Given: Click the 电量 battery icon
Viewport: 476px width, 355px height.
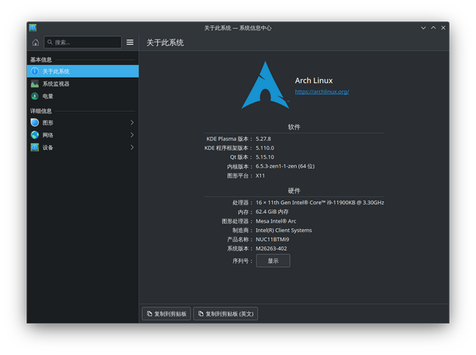Looking at the screenshot, I should [x=35, y=96].
